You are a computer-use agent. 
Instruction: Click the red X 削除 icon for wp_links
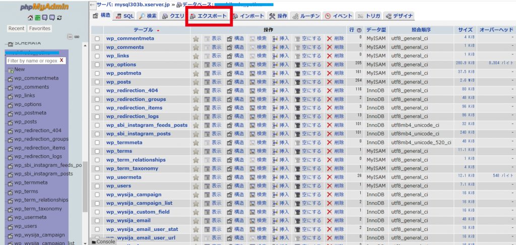(x=330, y=56)
